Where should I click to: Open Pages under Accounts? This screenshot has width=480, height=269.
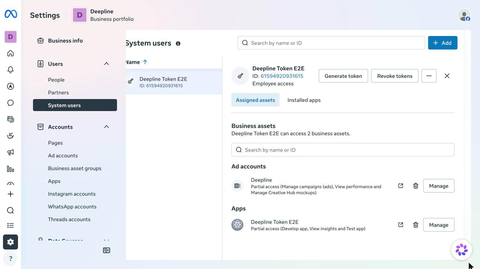55,143
